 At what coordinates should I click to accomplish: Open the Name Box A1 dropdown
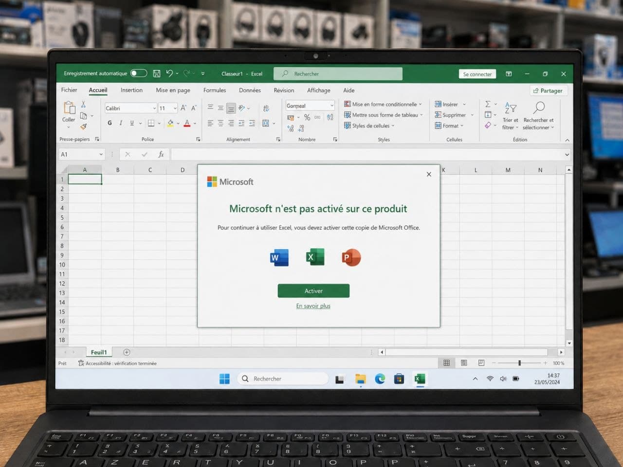coord(101,154)
